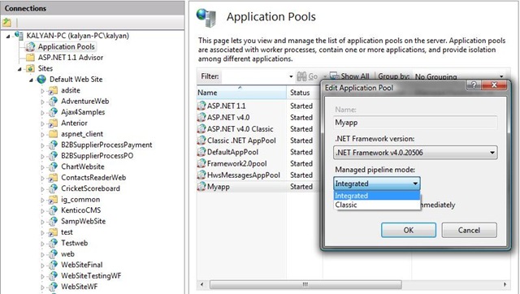Choose Classic from pipeline mode list
Image resolution: width=520 pixels, height=294 pixels.
[376, 205]
